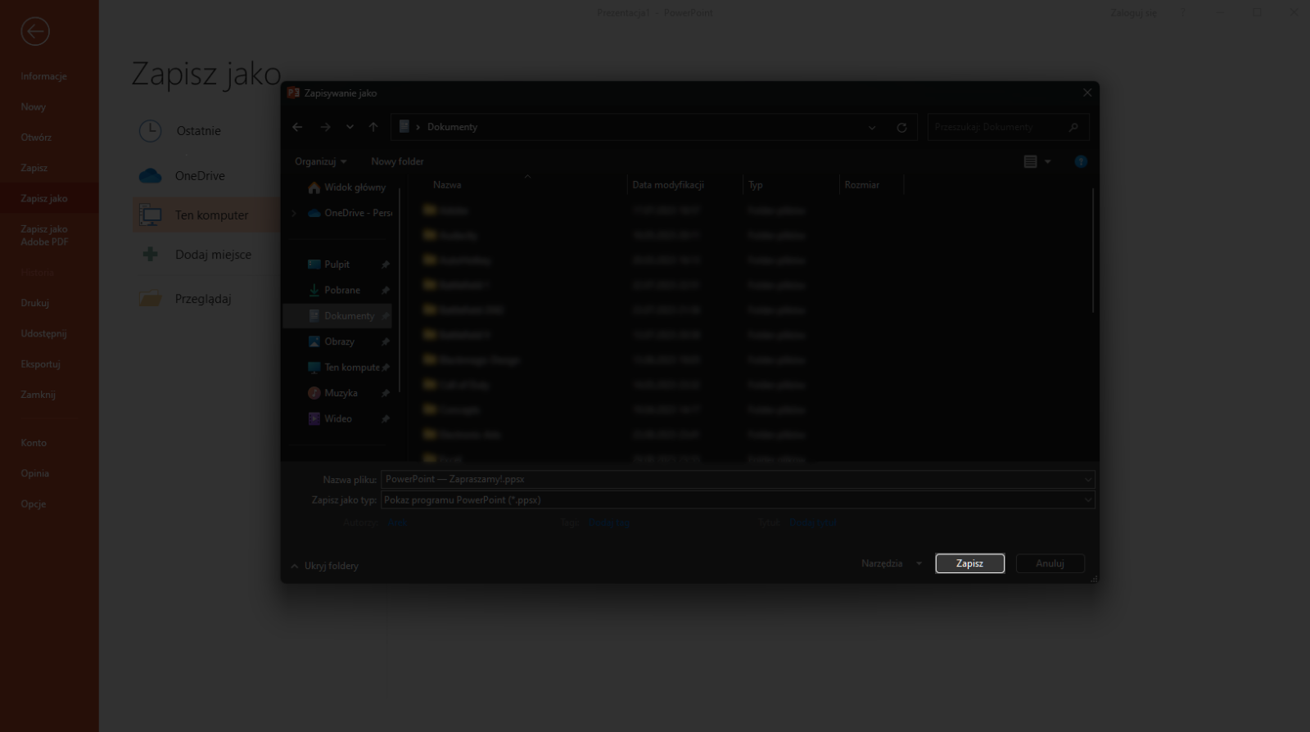Click the Obrazy pictures icon

click(x=314, y=341)
